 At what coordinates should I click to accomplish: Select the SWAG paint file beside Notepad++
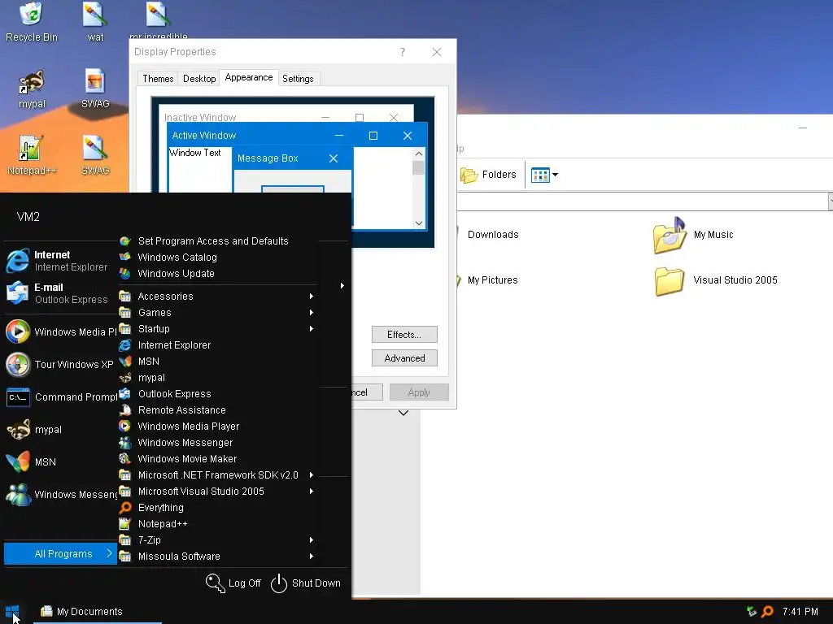pos(95,155)
